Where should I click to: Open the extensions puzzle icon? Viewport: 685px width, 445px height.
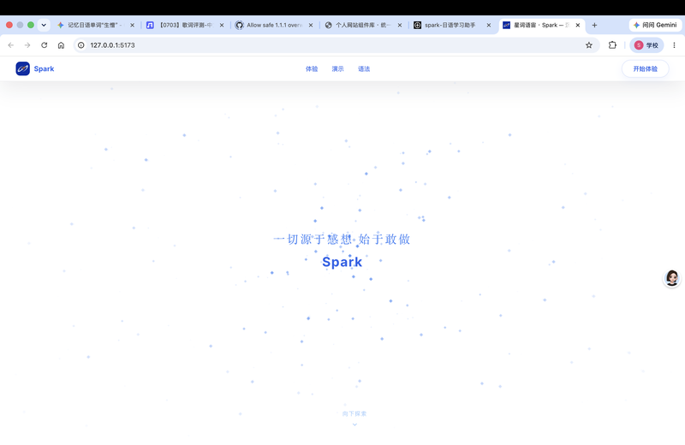coord(612,45)
